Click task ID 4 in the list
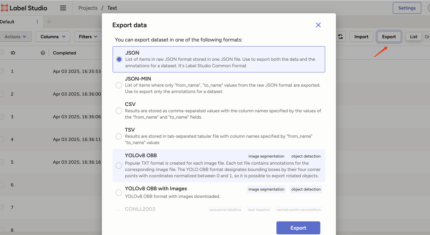 pos(12,139)
